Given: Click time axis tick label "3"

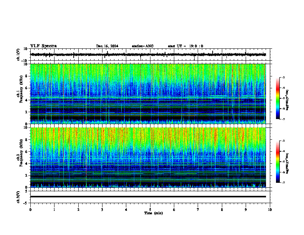Looking at the screenshot, I should (102, 210).
